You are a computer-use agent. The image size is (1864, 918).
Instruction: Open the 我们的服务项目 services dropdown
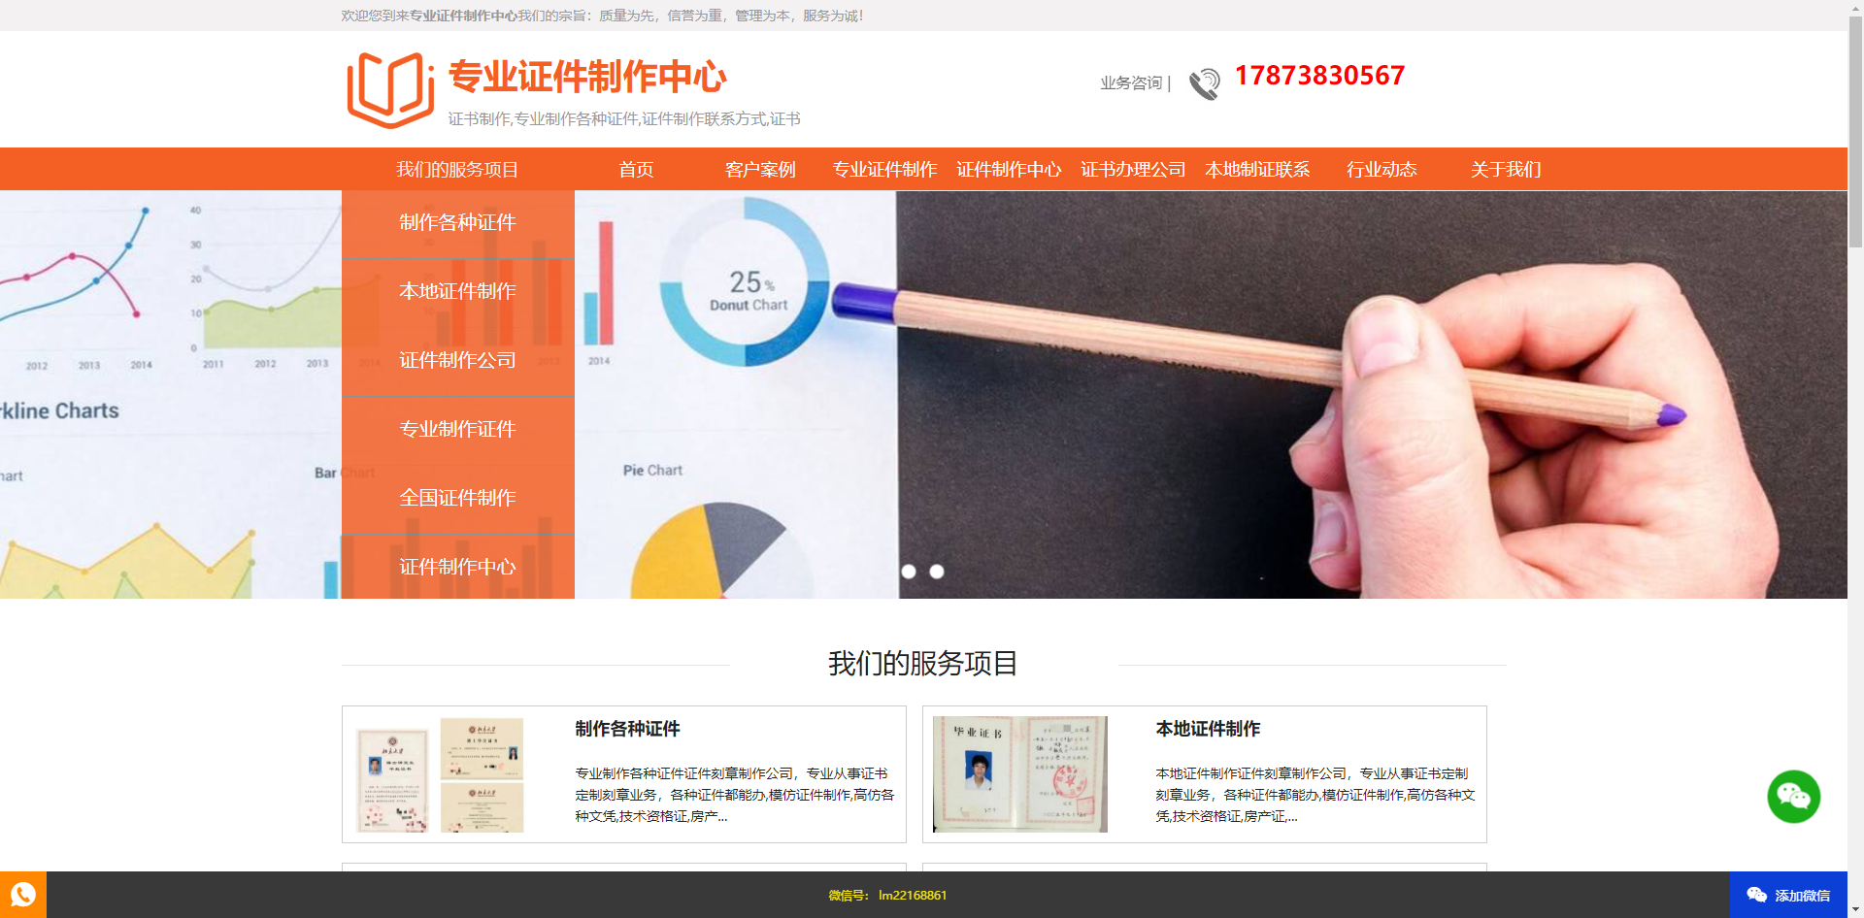pyautogui.click(x=456, y=169)
